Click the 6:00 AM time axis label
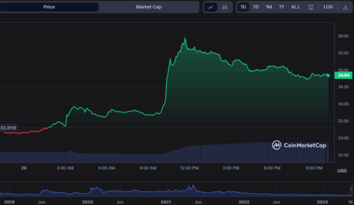 (107, 168)
